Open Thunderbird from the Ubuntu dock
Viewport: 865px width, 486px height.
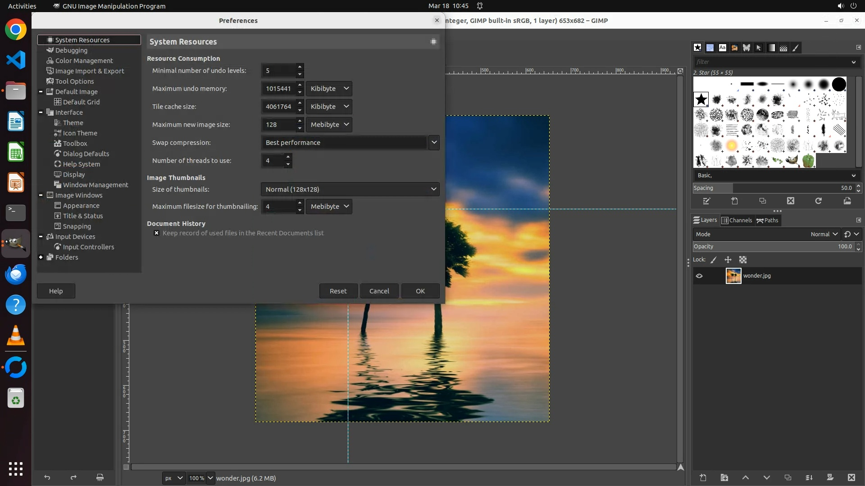tap(16, 274)
